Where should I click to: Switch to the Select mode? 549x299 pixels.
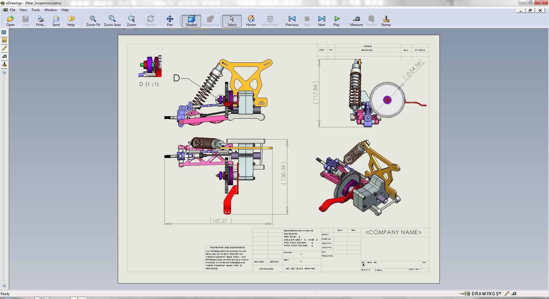point(232,21)
